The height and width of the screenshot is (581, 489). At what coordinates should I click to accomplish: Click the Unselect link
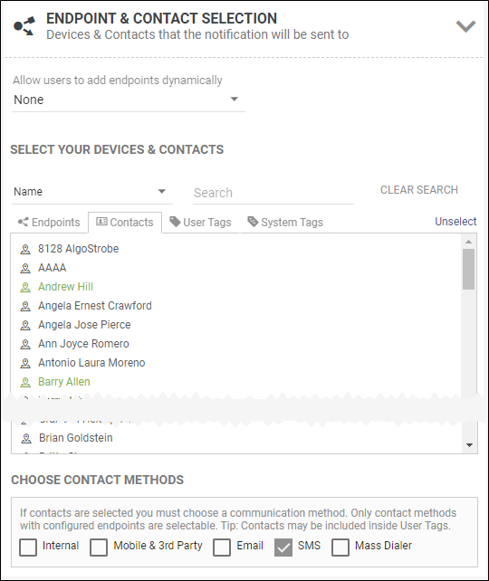(455, 221)
